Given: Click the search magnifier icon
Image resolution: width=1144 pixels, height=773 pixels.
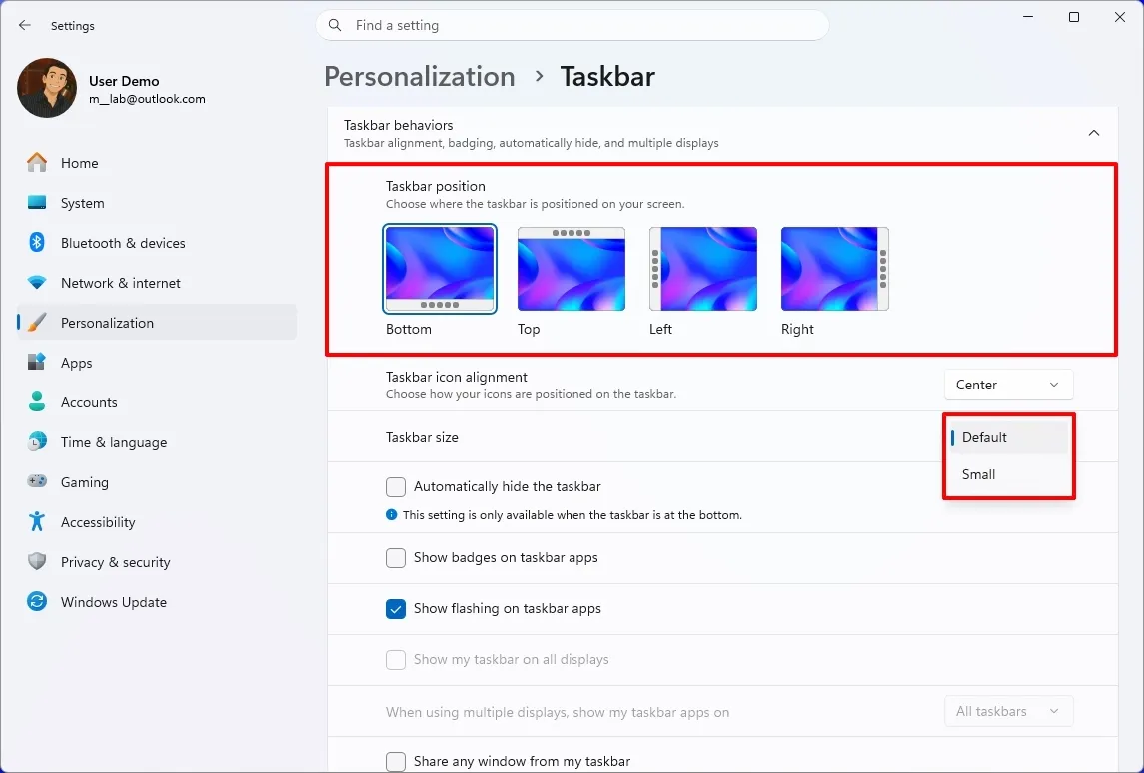Looking at the screenshot, I should 335,26.
